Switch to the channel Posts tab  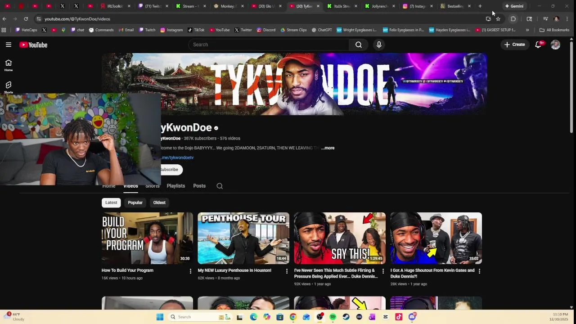coord(199,186)
